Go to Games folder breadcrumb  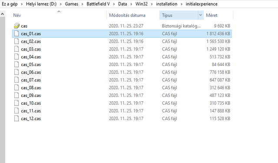click(x=71, y=4)
